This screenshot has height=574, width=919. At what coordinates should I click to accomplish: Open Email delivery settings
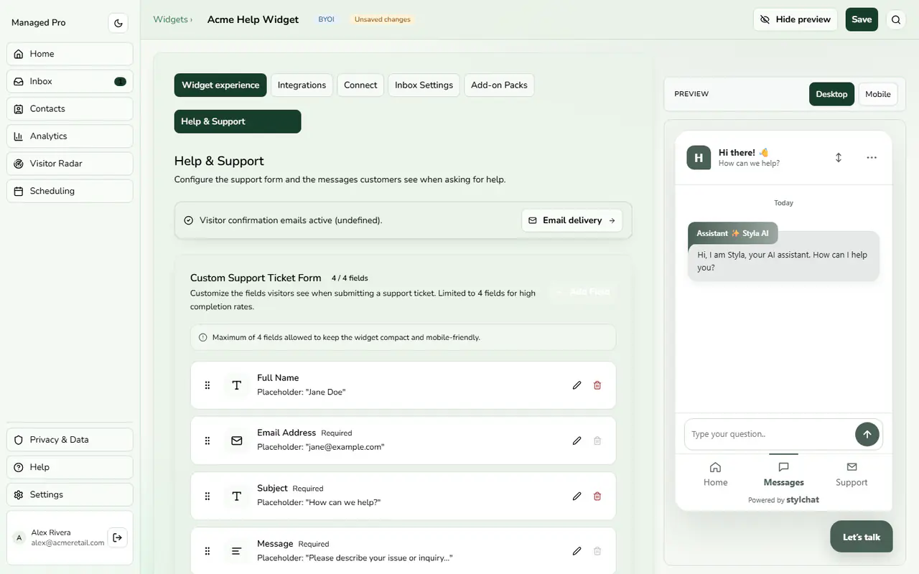point(572,220)
